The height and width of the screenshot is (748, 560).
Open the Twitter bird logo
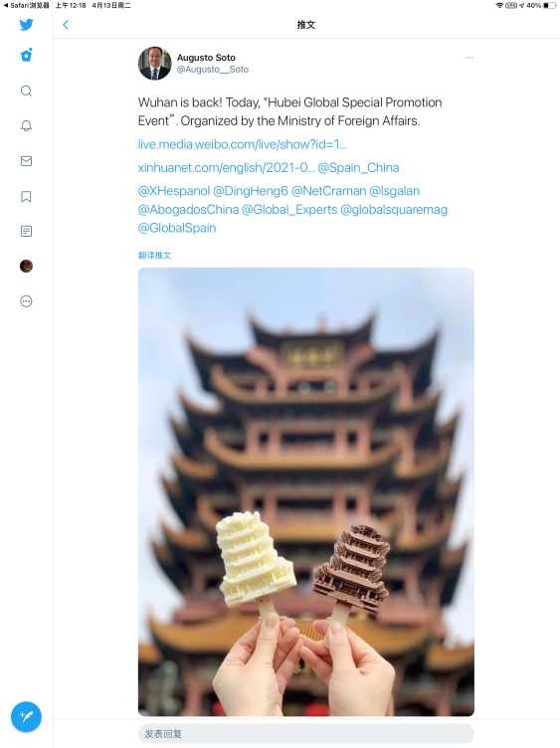pyautogui.click(x=26, y=24)
